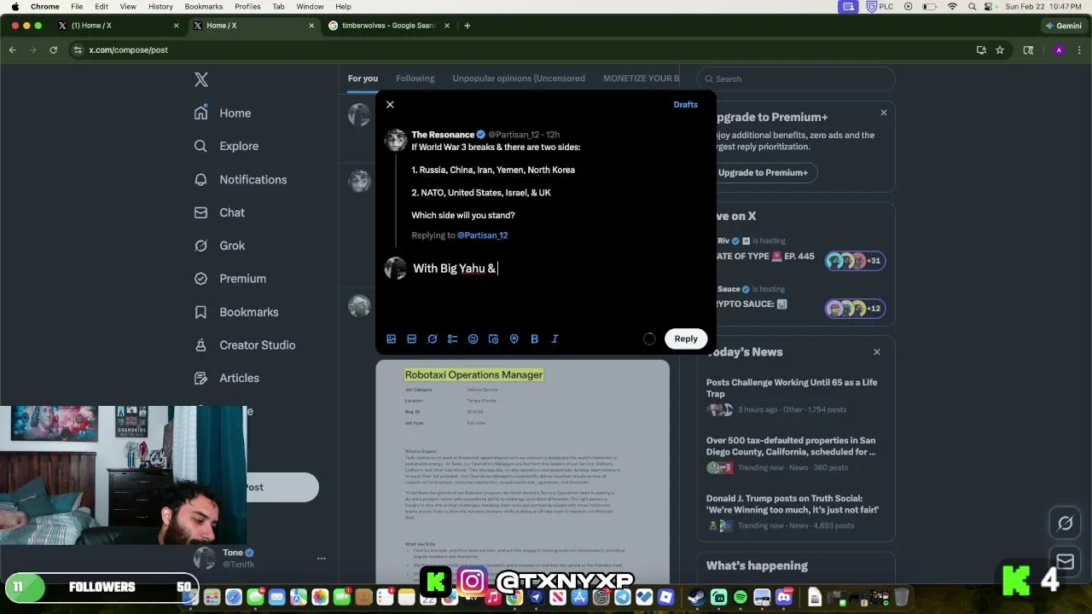Open a new Chrome tab
The image size is (1092, 614).
[467, 26]
